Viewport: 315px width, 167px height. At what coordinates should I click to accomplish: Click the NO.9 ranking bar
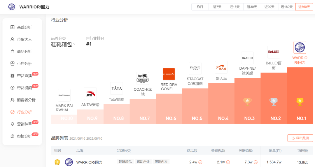(x=90, y=117)
